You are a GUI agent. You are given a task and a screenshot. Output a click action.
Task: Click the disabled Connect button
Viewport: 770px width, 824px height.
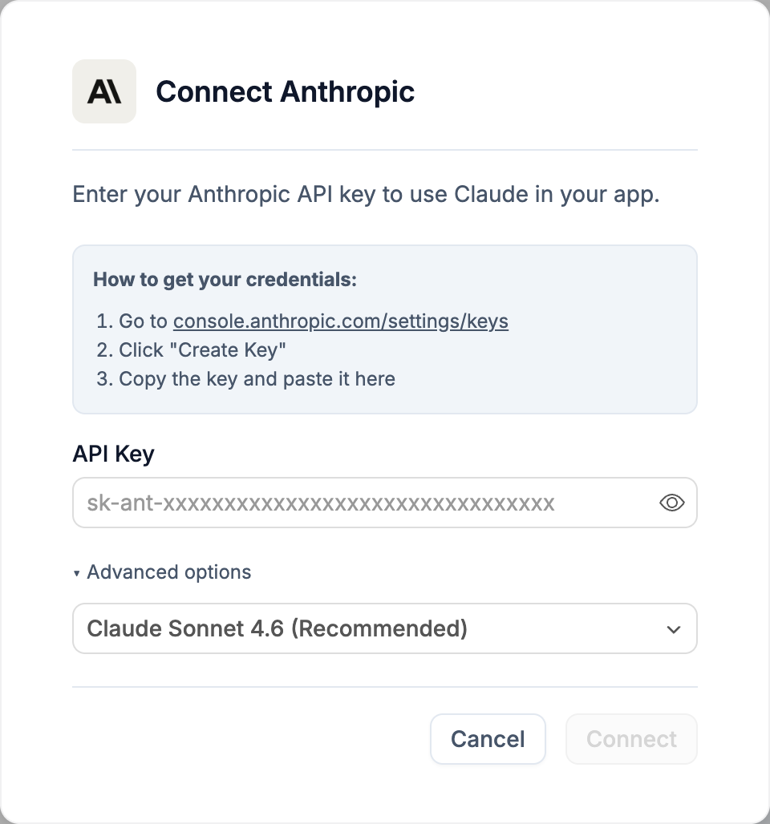[631, 739]
